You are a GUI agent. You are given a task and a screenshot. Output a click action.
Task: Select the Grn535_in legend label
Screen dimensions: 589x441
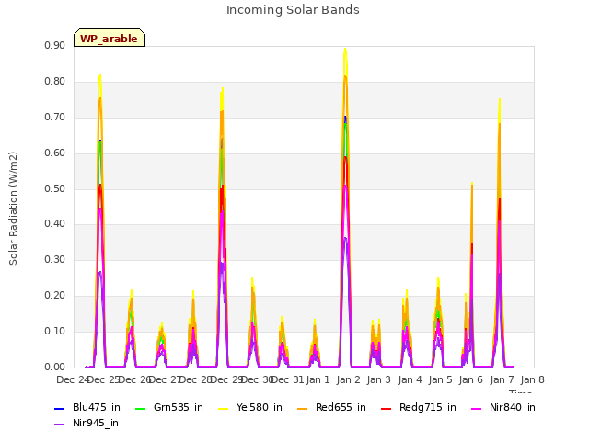179,408
